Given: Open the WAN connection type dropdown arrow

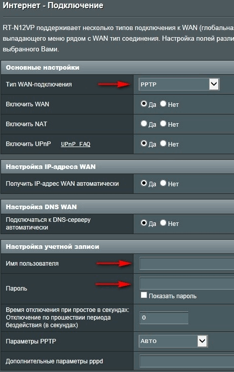Looking at the screenshot, I should [x=214, y=84].
